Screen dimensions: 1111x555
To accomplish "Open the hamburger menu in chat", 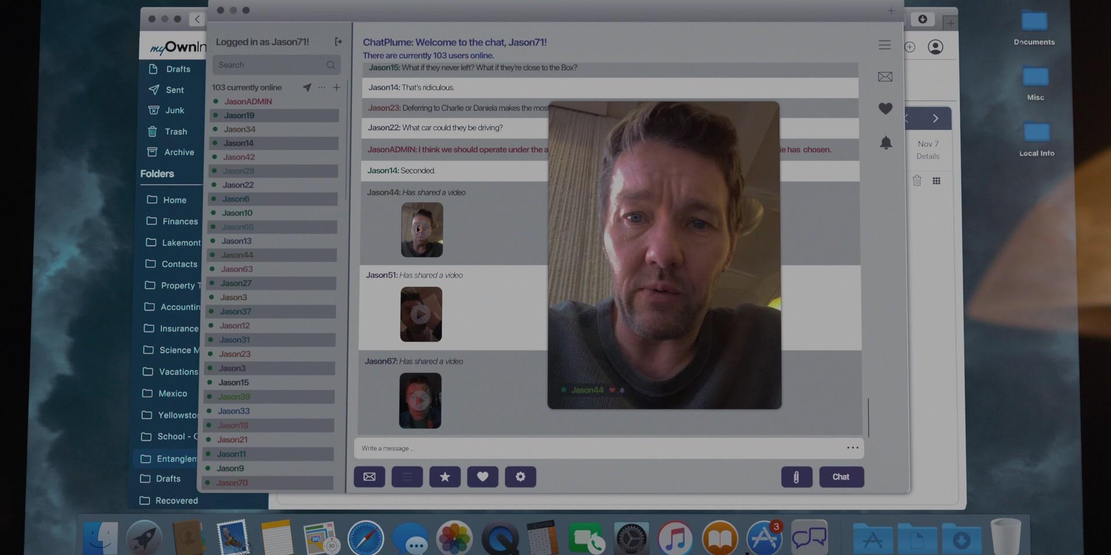I will [x=884, y=45].
